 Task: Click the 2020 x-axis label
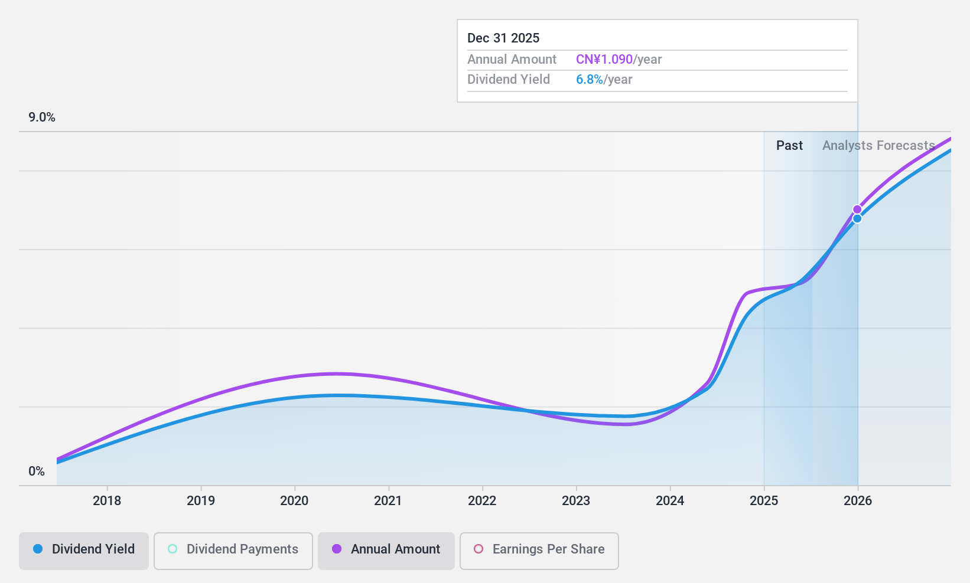(x=294, y=501)
